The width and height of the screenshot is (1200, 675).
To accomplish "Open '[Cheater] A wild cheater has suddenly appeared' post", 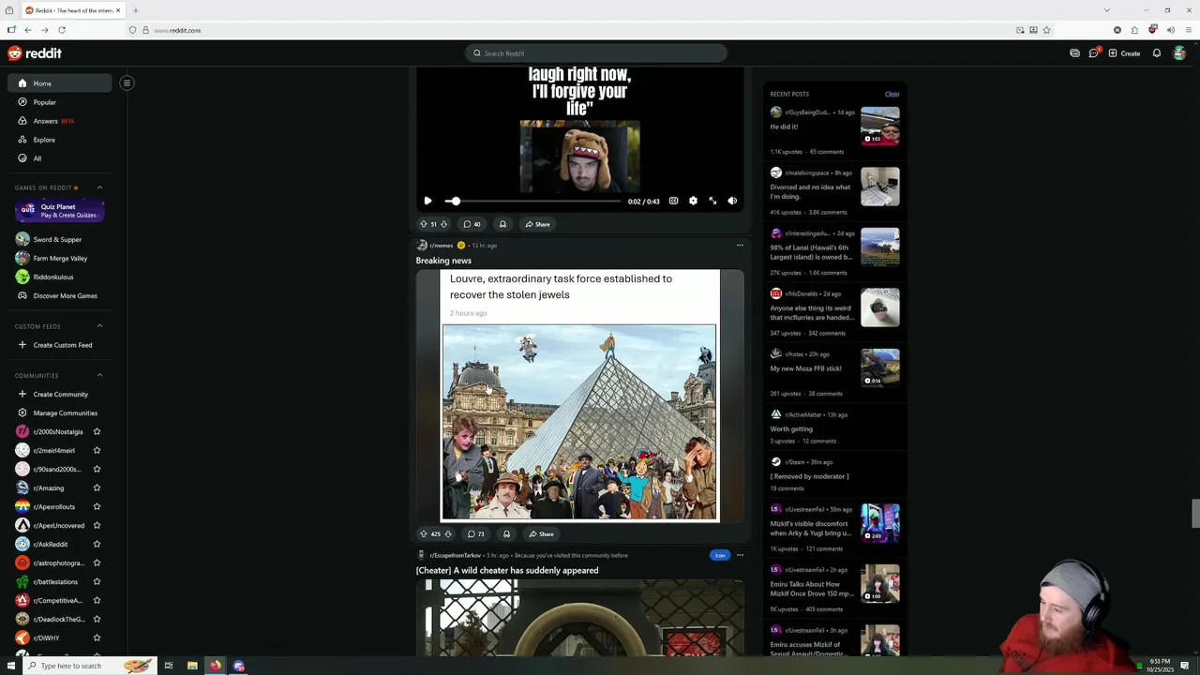I will (x=507, y=570).
